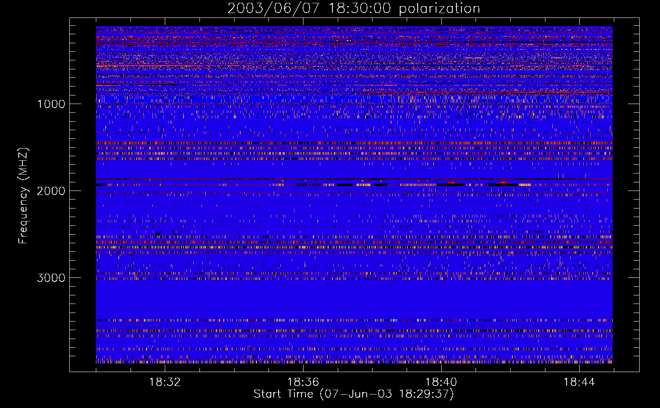Click the 18:32 time tick label
Screen dimensions: 660x408
165,382
